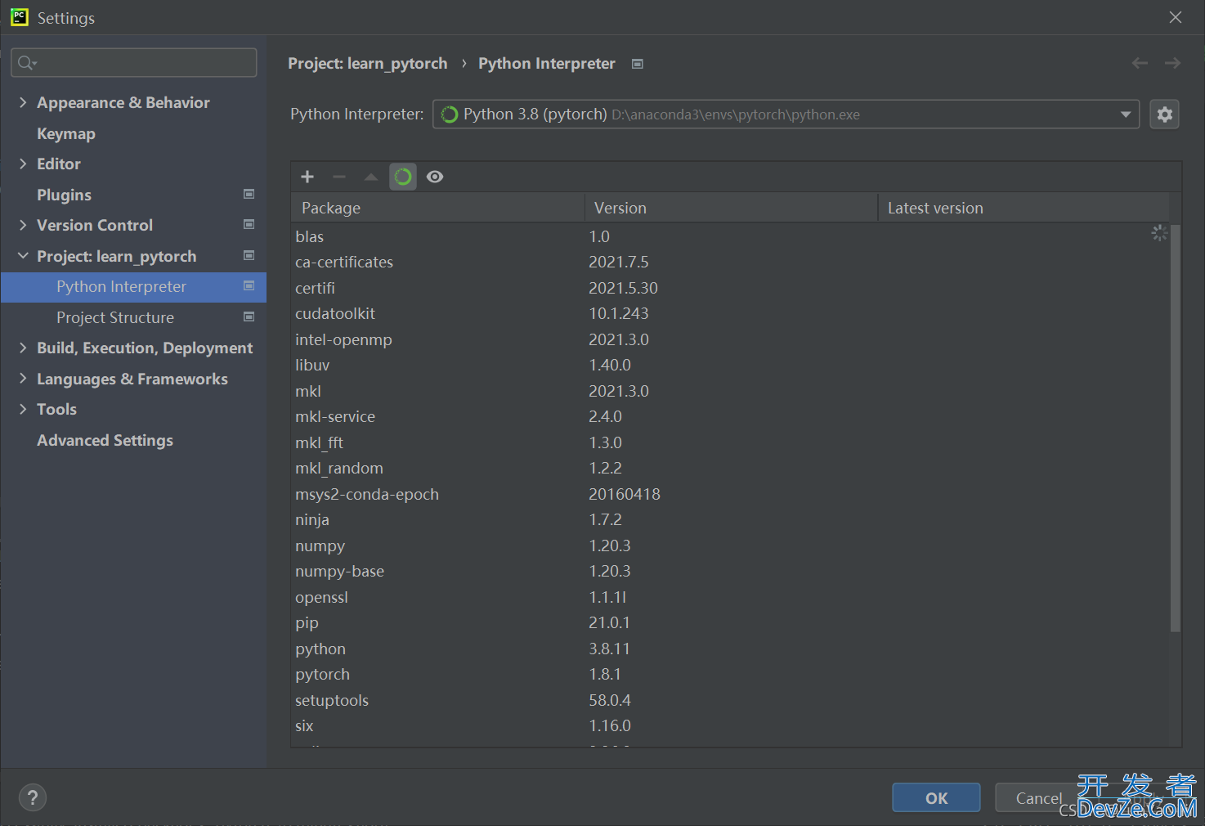Click the help question mark button
Screen dimensions: 1205x826
tap(33, 797)
